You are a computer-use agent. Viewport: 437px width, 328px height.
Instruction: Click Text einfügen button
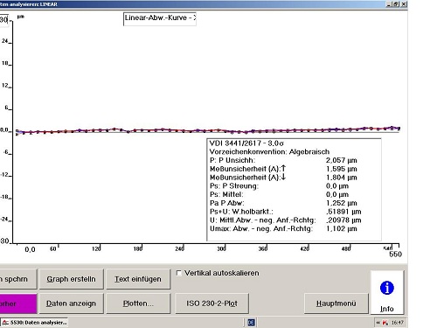[138, 279]
